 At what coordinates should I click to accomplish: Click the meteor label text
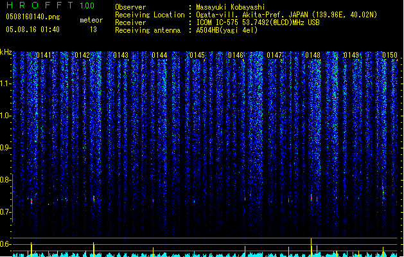coord(91,20)
